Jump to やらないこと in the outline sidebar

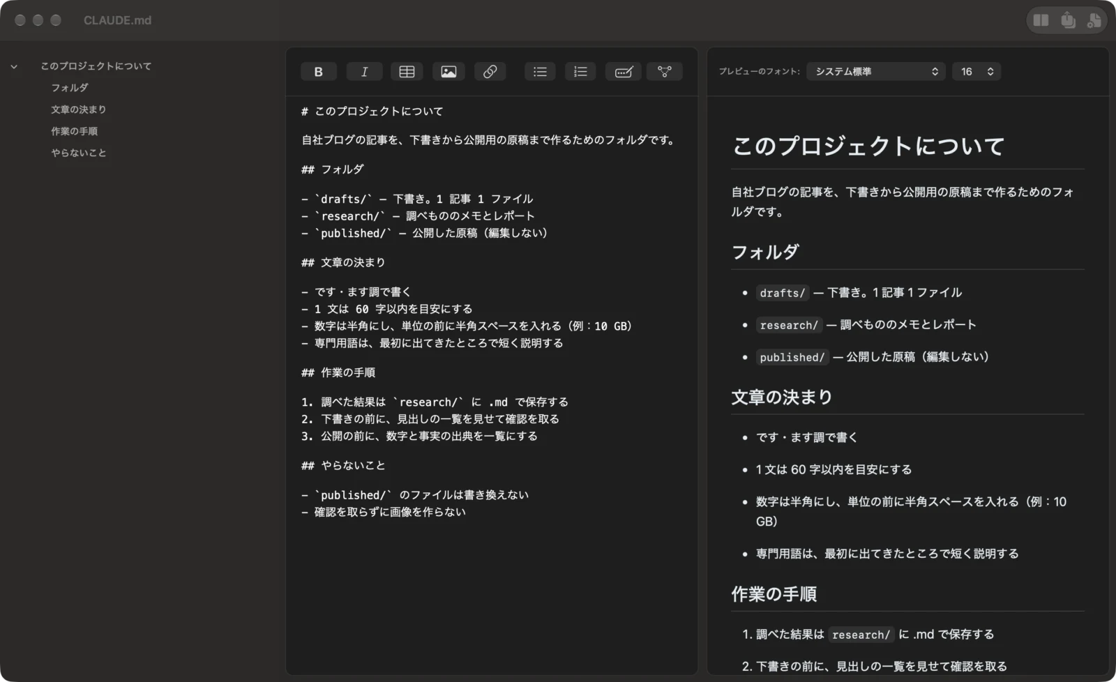click(x=79, y=153)
